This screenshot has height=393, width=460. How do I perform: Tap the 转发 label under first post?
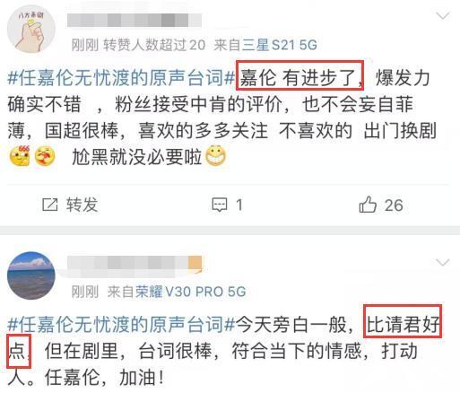tap(82, 205)
